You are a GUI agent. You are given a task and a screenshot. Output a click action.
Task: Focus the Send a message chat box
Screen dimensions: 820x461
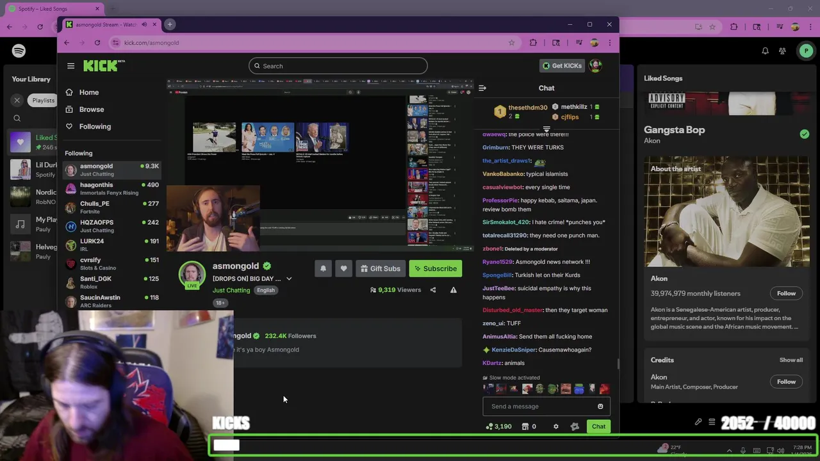click(x=546, y=407)
